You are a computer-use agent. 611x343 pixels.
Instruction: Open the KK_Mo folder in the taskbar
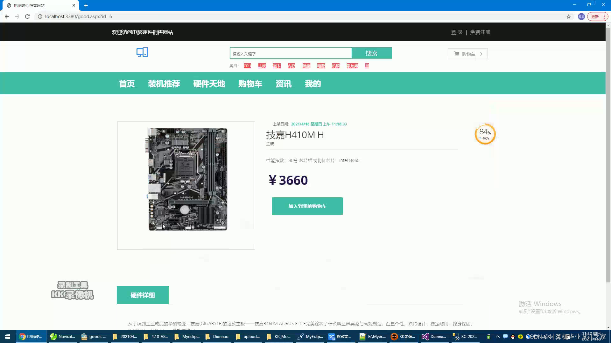tap(279, 337)
